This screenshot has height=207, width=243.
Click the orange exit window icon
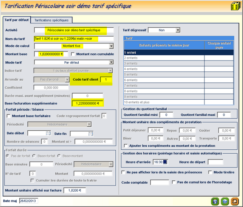pyautogui.click(x=235, y=201)
